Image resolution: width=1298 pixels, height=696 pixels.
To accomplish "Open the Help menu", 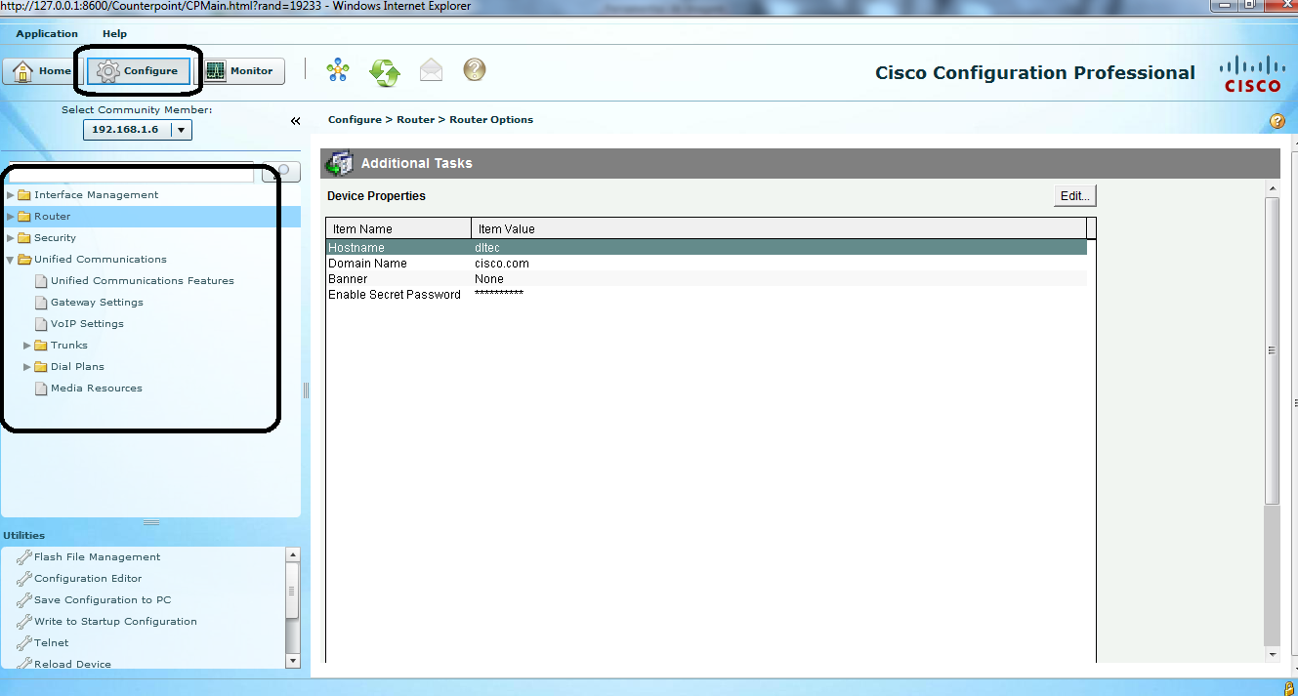I will pyautogui.click(x=114, y=34).
